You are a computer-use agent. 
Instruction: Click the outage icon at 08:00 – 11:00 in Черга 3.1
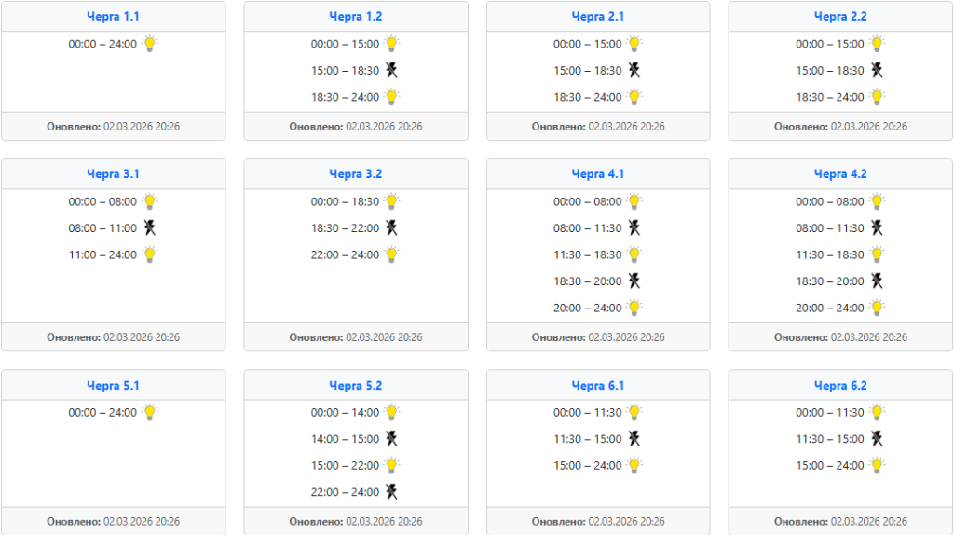150,228
